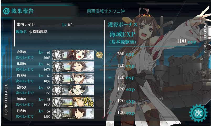Screen dimensions: 211x126
Task: Click the 戦 emblem on 比叡改 banner
Action: click(x=57, y=67)
